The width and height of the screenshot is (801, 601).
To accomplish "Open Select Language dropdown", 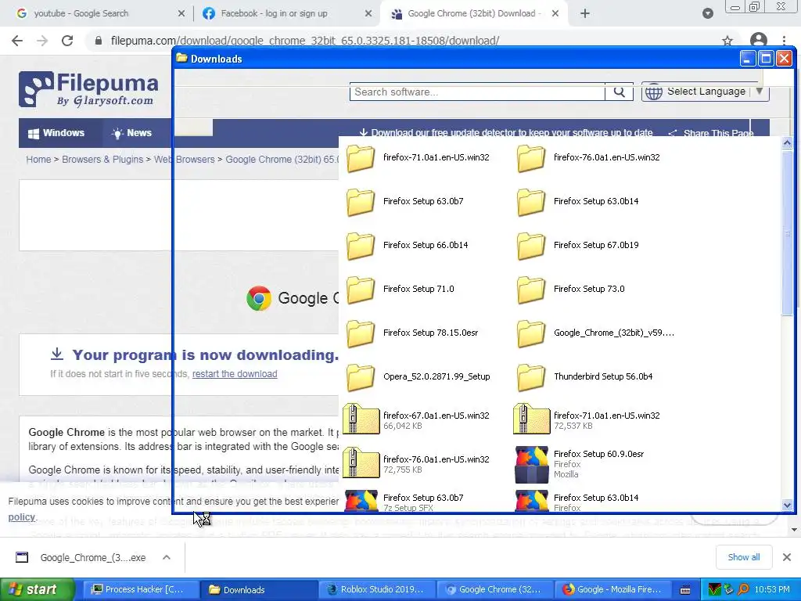I will pos(706,92).
